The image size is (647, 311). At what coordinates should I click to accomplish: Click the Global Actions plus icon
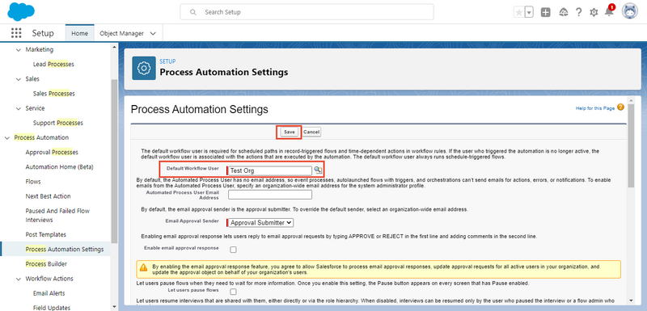click(545, 12)
